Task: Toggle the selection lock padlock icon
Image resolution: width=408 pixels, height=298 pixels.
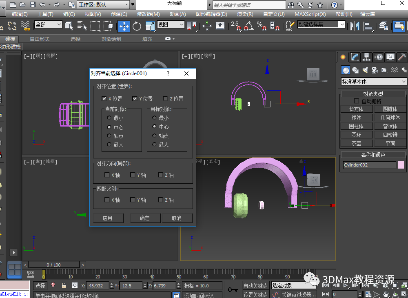Action: coord(64,286)
